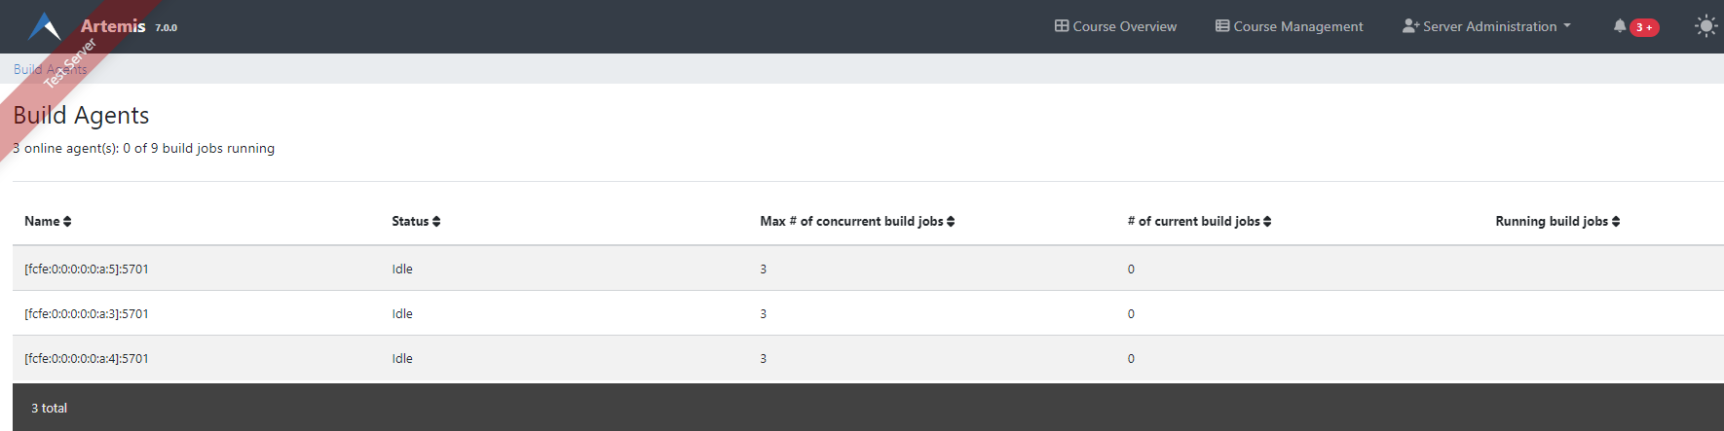Open build agent [fcfe:0:0:0:0:a:3]:5701
1724x431 pixels.
pyautogui.click(x=87, y=314)
